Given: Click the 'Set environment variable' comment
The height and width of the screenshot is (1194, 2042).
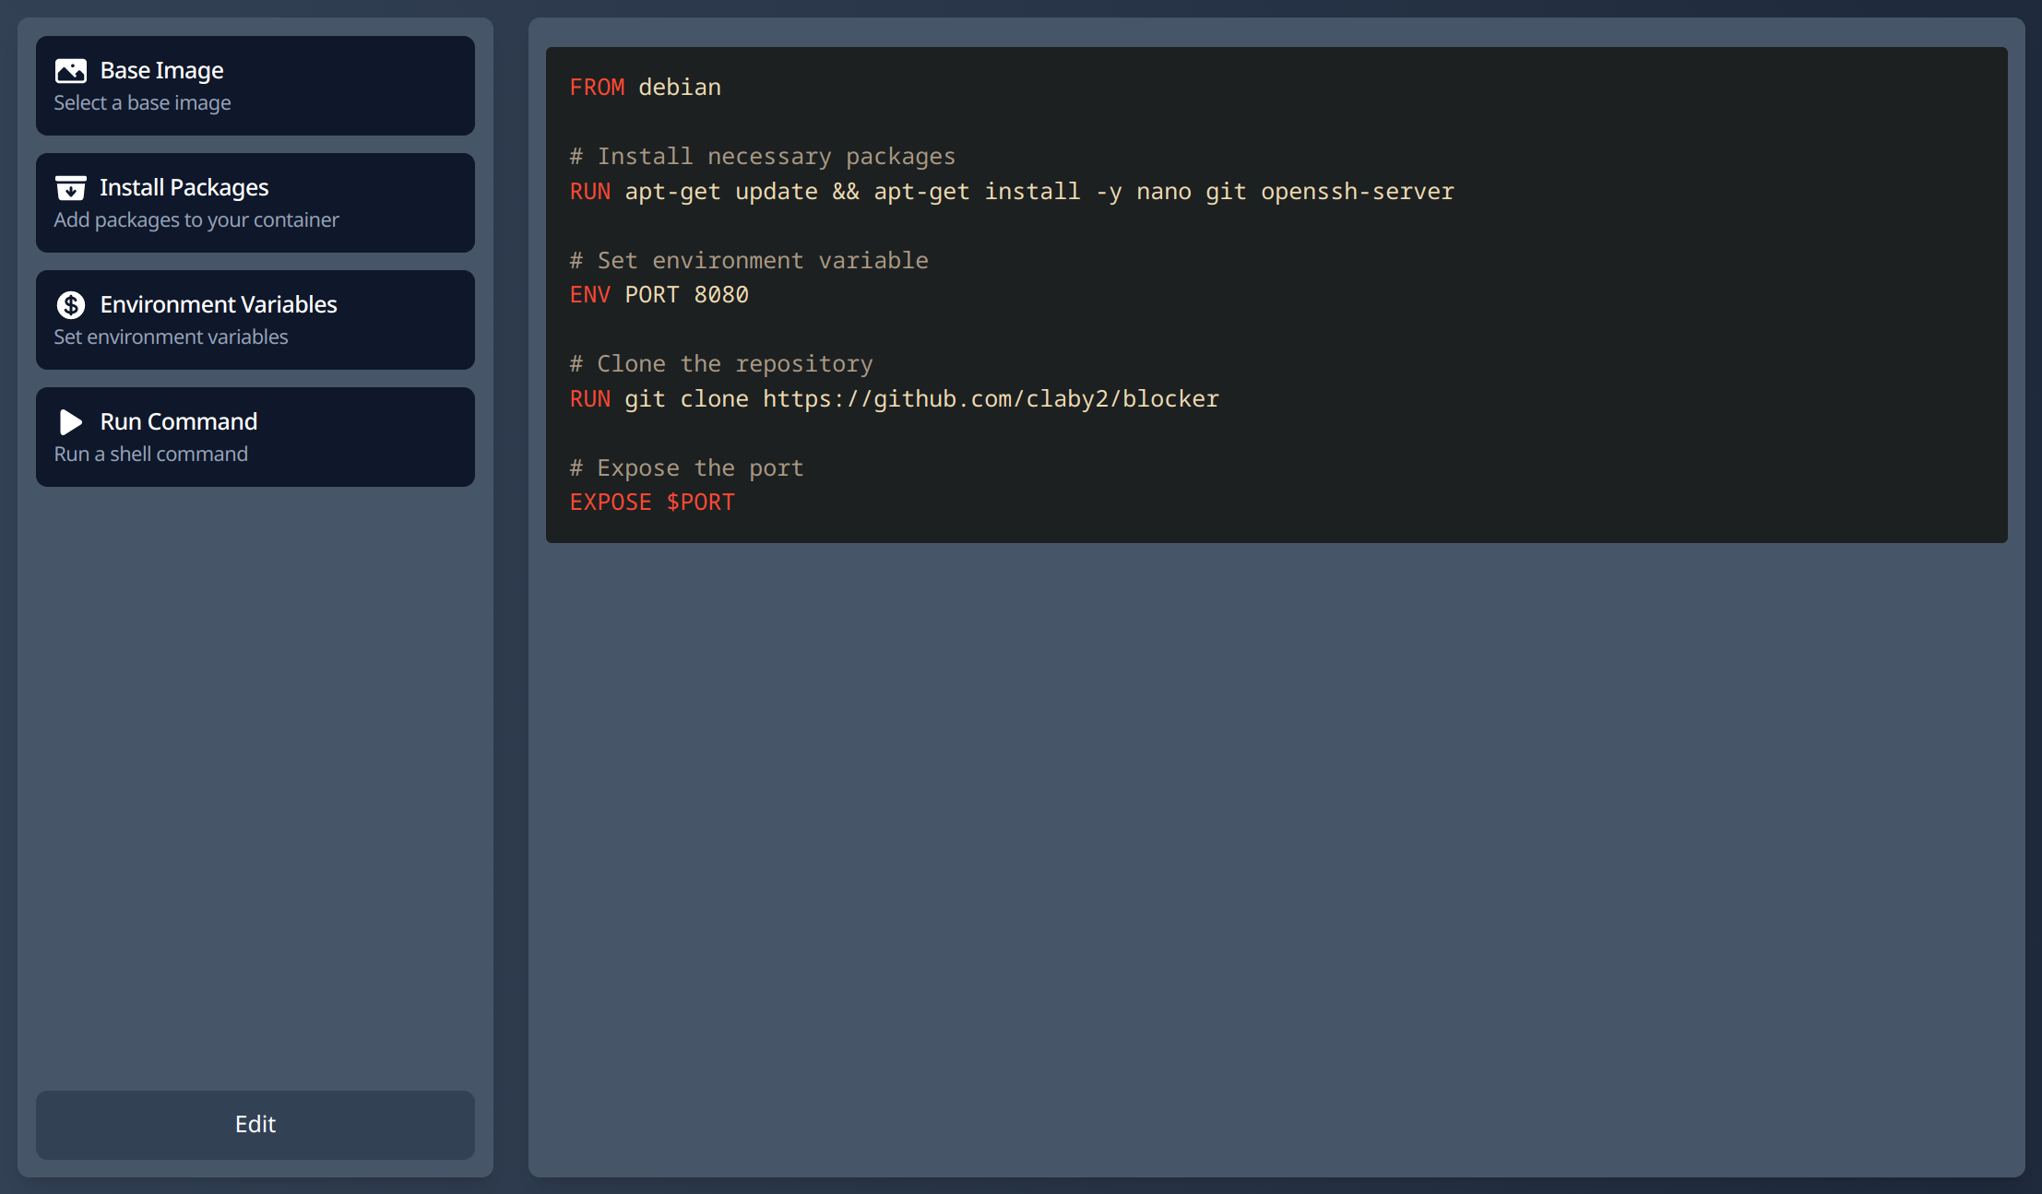Looking at the screenshot, I should click(749, 261).
